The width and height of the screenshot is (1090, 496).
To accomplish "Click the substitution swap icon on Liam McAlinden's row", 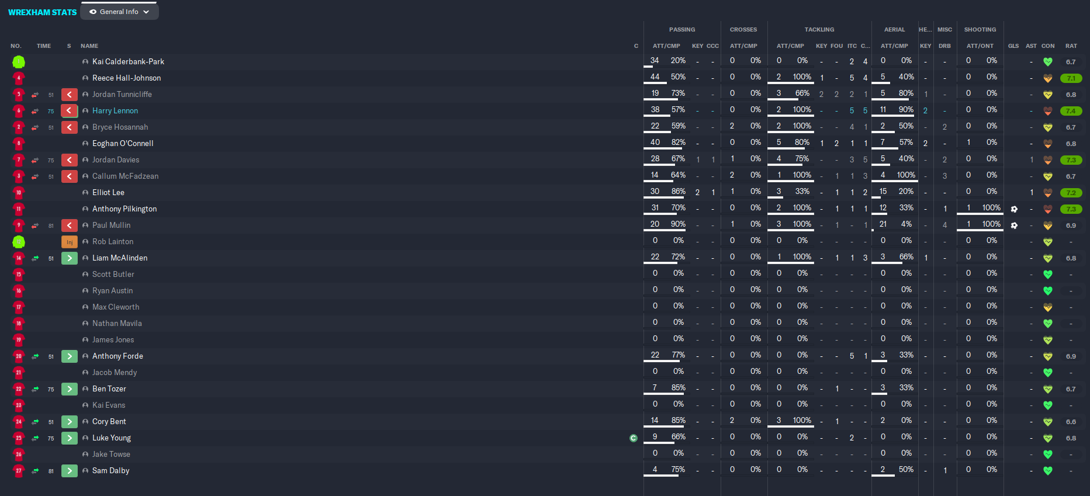I will pyautogui.click(x=35, y=258).
